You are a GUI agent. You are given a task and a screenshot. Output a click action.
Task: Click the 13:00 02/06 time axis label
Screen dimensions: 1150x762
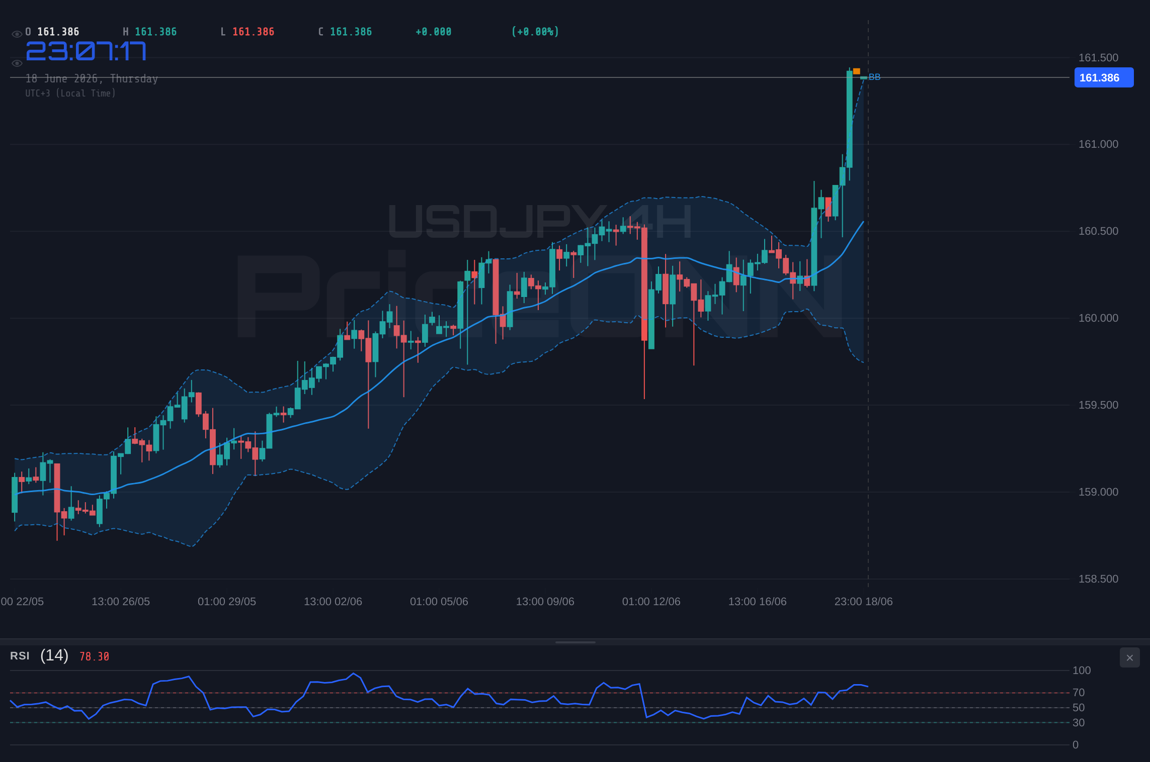pos(333,602)
